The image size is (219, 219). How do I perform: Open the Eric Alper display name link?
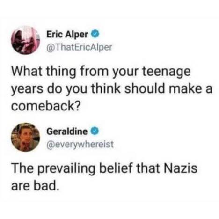[67, 35]
